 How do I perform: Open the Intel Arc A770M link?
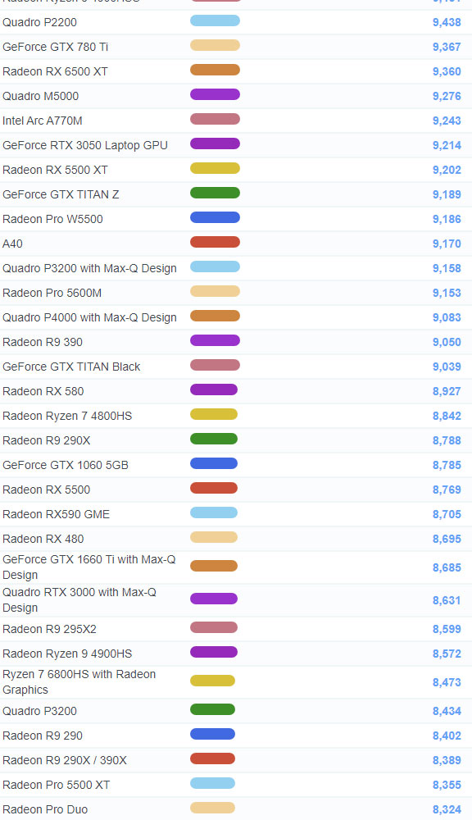click(x=43, y=121)
